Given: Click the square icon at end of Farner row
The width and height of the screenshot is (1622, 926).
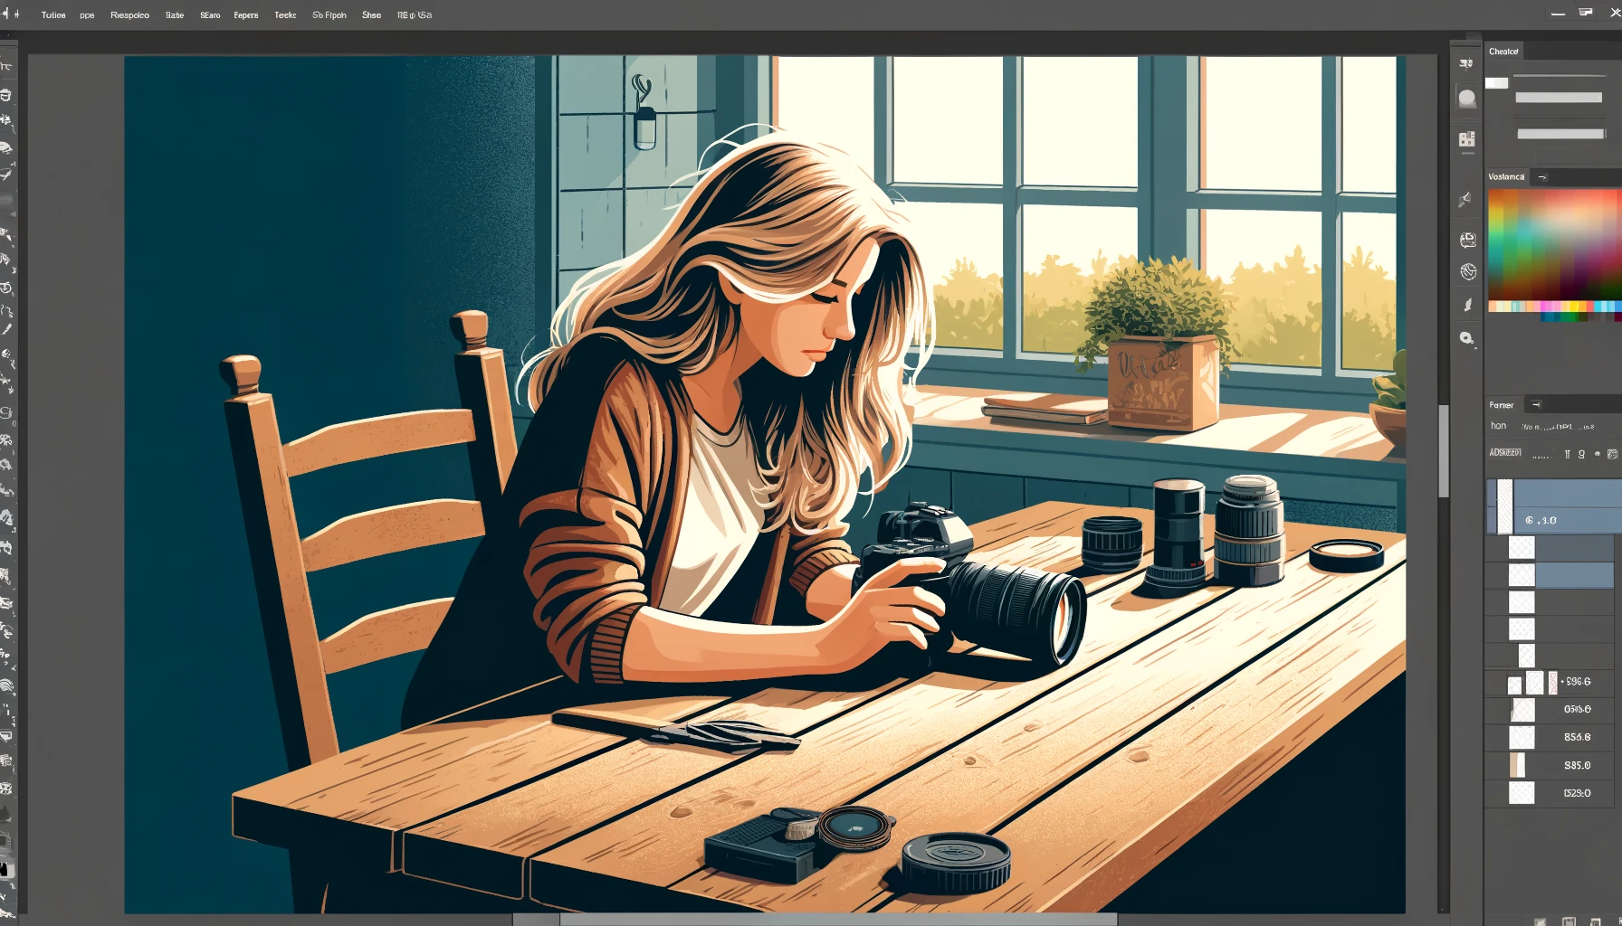Looking at the screenshot, I should [x=1612, y=455].
